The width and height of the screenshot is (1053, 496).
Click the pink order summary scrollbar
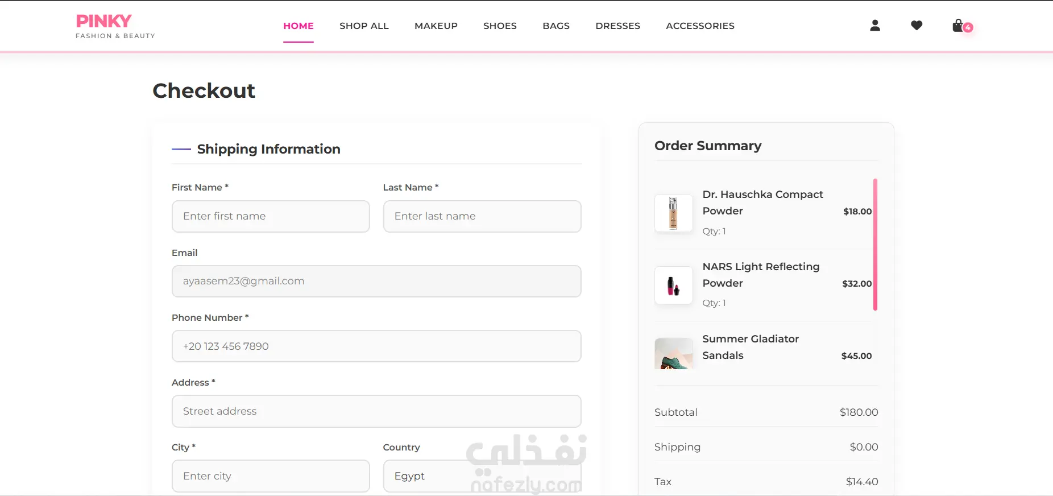875,245
